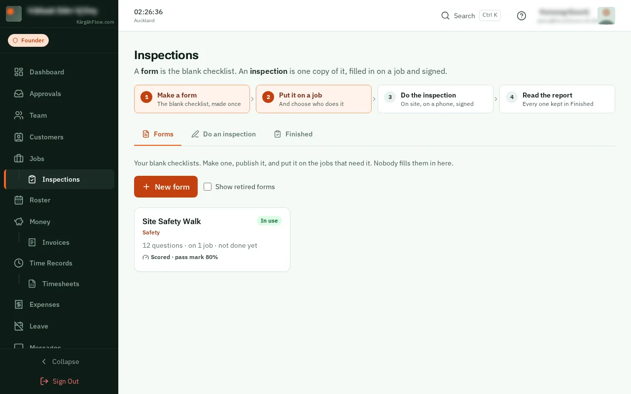The width and height of the screenshot is (631, 394).
Task: Open the Finished tab
Action: (x=293, y=134)
